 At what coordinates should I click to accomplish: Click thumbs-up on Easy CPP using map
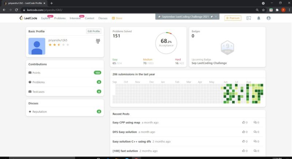(243, 122)
